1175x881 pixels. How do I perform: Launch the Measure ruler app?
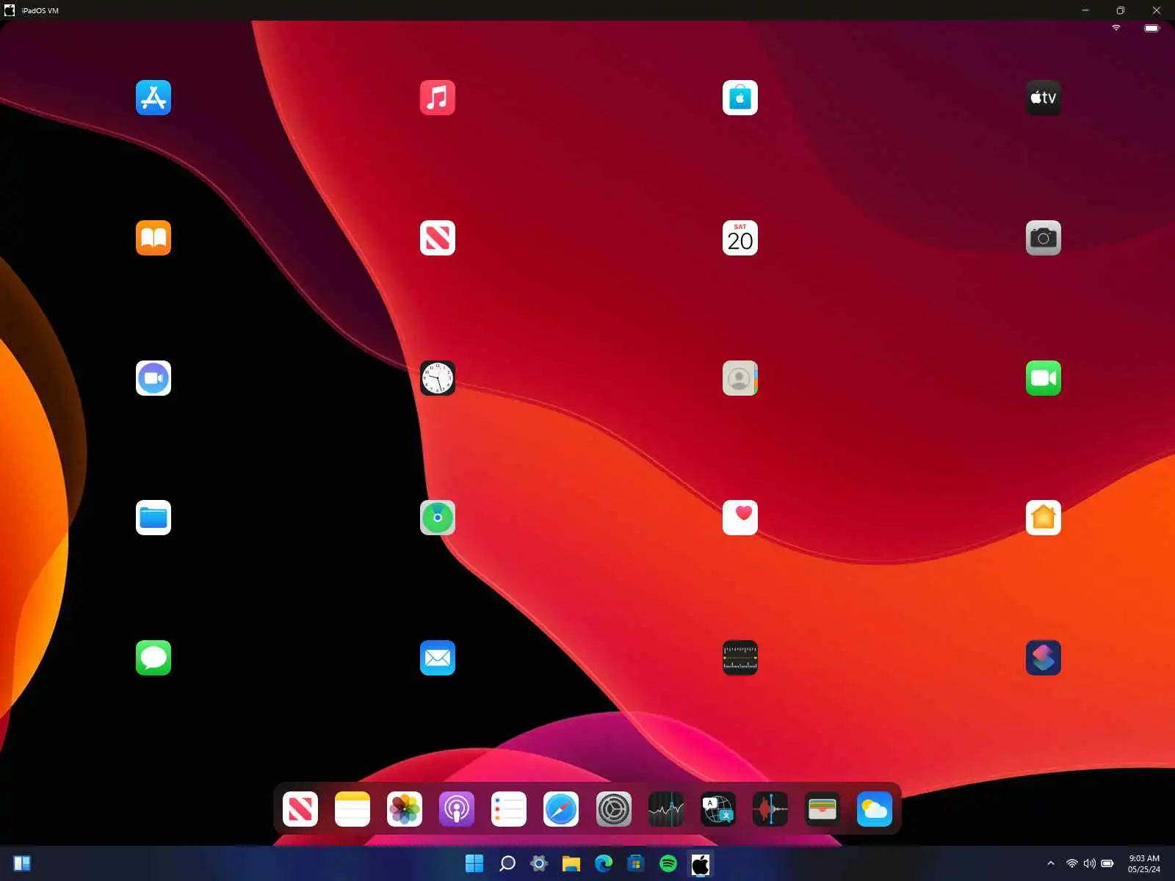coord(740,658)
